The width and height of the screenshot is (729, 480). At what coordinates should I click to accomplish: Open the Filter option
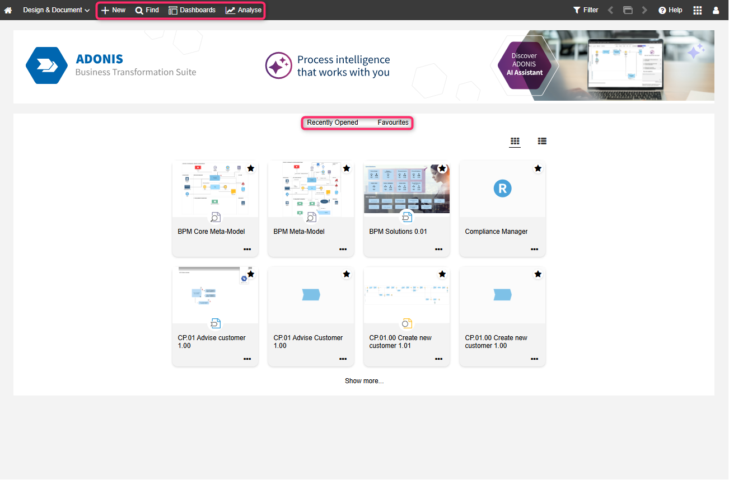pyautogui.click(x=586, y=10)
